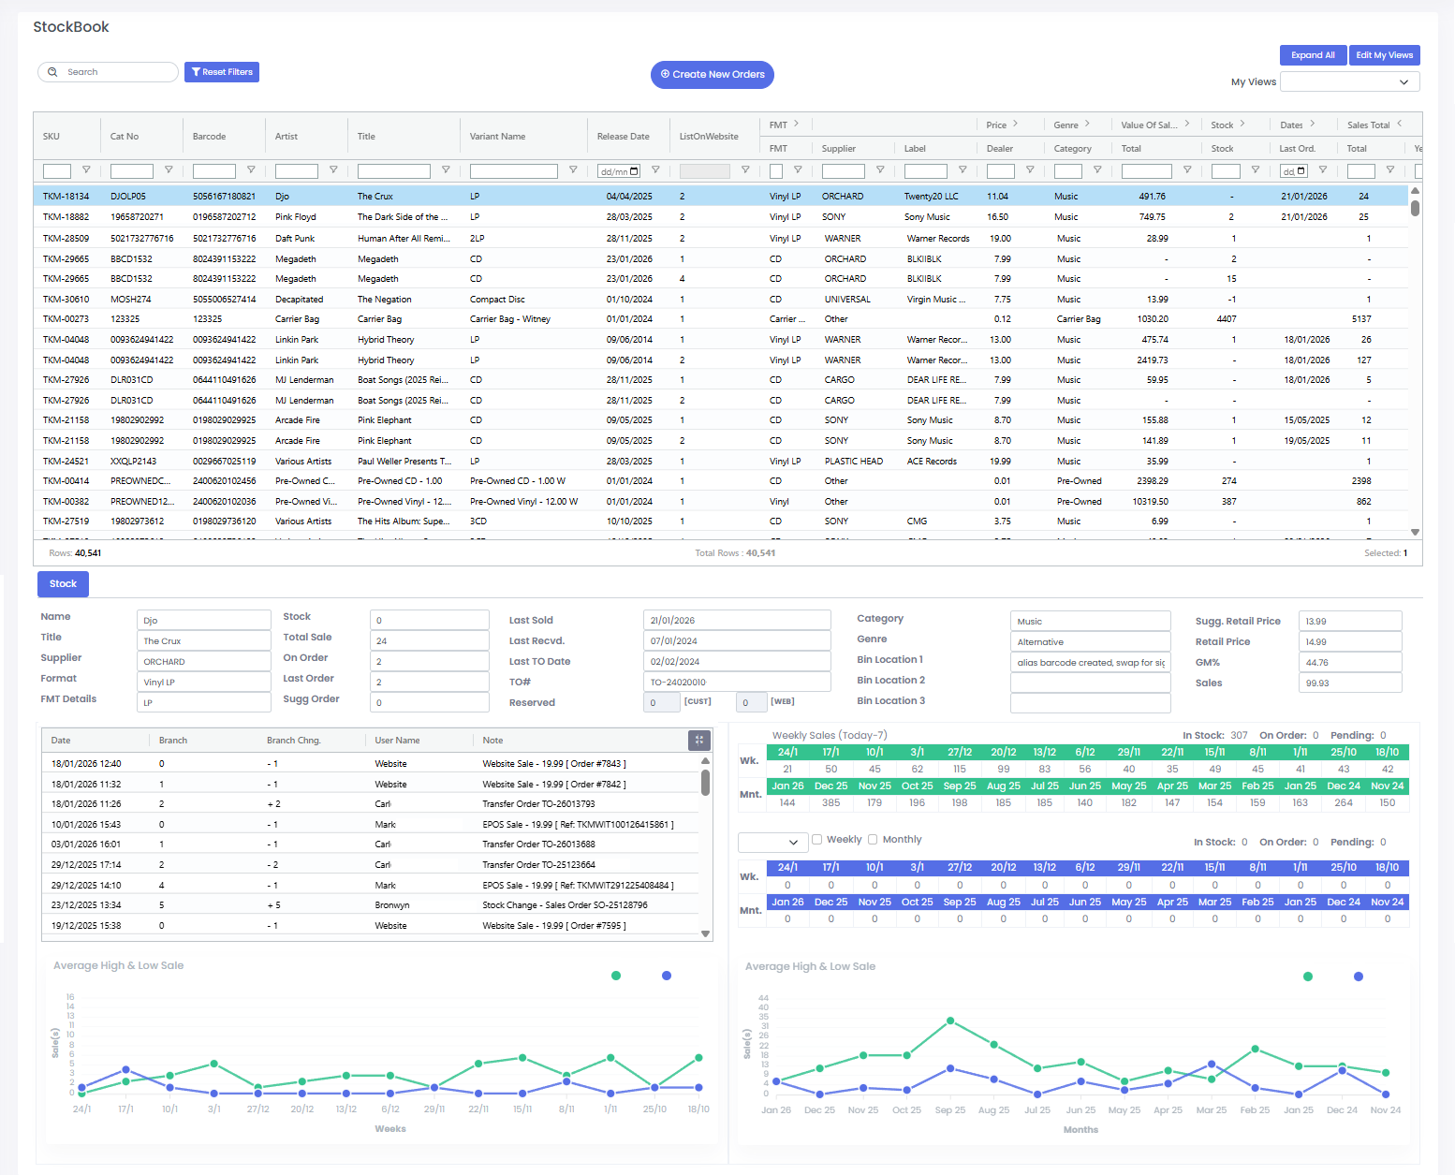Screen dimensions: 1455x1175
Task: Click the Title column filter icon
Action: point(446,170)
